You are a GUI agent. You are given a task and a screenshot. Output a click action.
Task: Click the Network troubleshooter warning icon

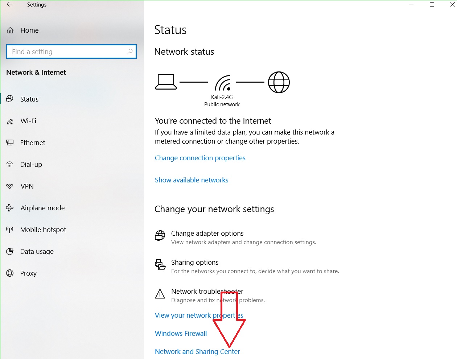coord(160,294)
